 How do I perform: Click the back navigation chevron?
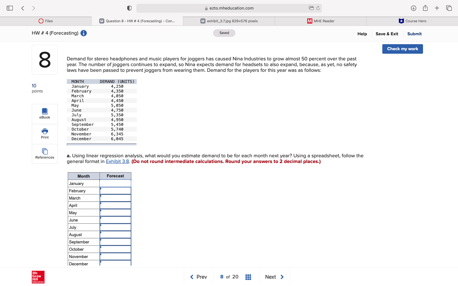coord(23,8)
